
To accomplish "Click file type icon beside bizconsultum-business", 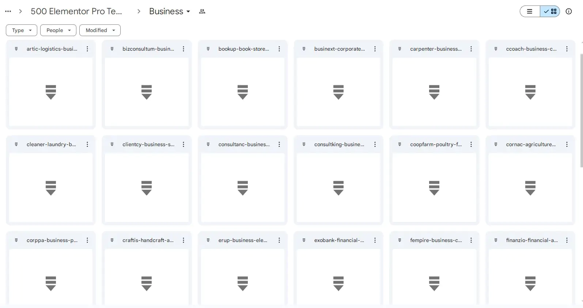I will click(112, 49).
